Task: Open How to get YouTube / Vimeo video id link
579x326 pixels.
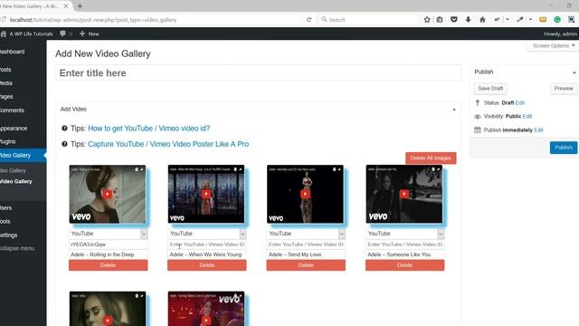Action: coord(148,129)
